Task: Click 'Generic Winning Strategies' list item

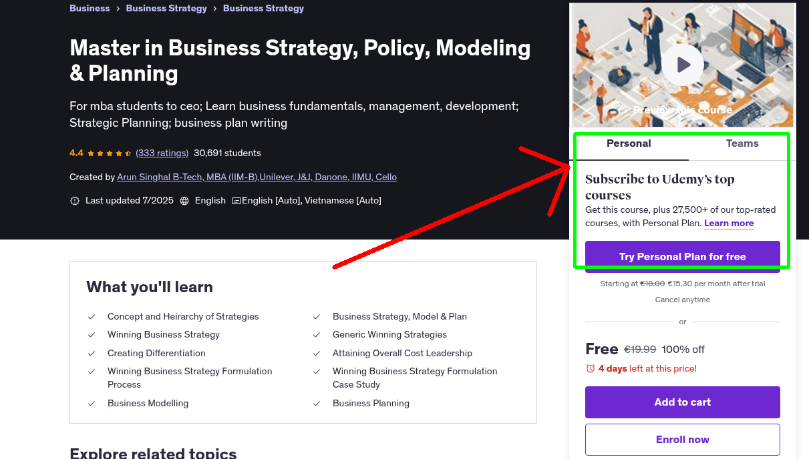Action: 389,334
